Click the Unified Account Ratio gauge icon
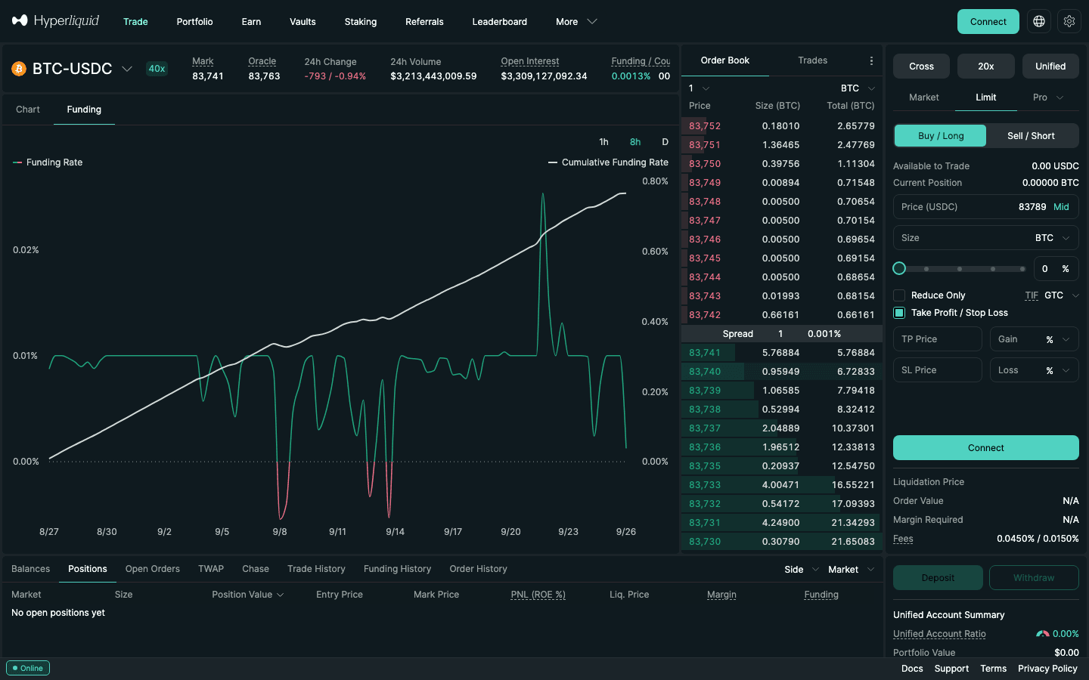This screenshot has height=680, width=1089. 1043,634
